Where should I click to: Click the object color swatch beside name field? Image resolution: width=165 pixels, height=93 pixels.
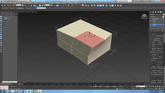pyautogui.click(x=164, y=14)
